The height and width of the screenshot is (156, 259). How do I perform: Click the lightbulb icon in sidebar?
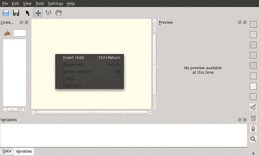(x=253, y=128)
